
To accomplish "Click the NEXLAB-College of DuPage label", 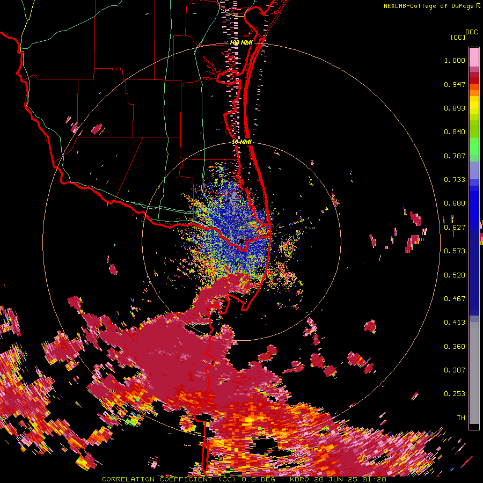I will coord(429,6).
